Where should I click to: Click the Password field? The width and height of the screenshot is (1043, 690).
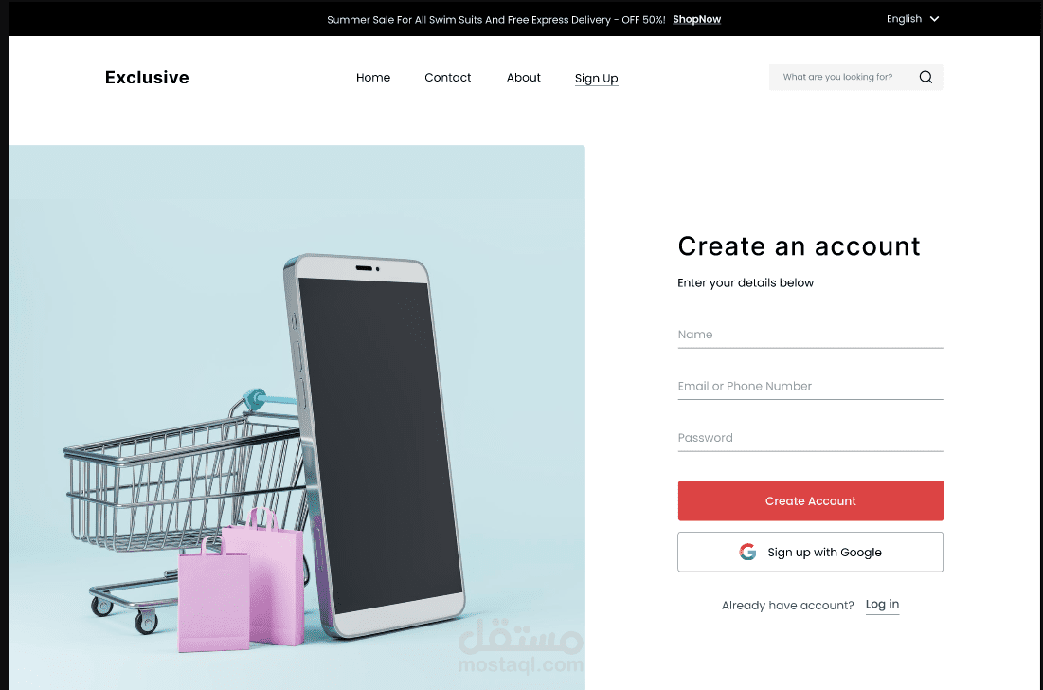pyautogui.click(x=810, y=438)
